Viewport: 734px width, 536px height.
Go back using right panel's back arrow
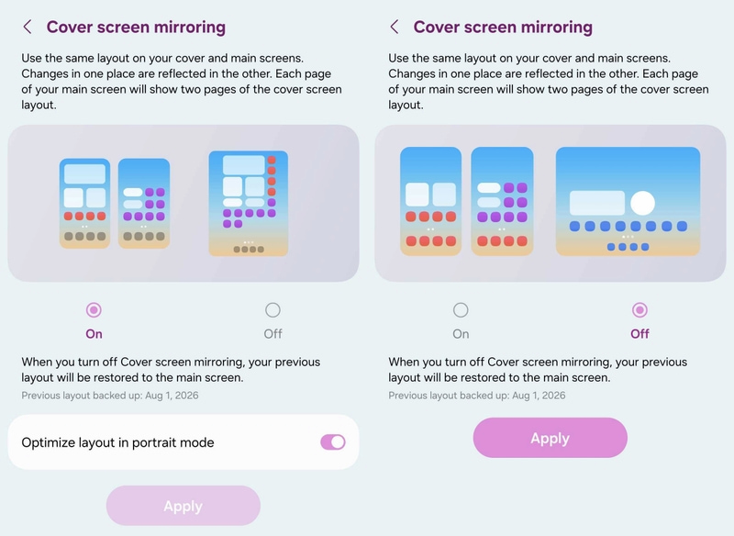[x=395, y=27]
